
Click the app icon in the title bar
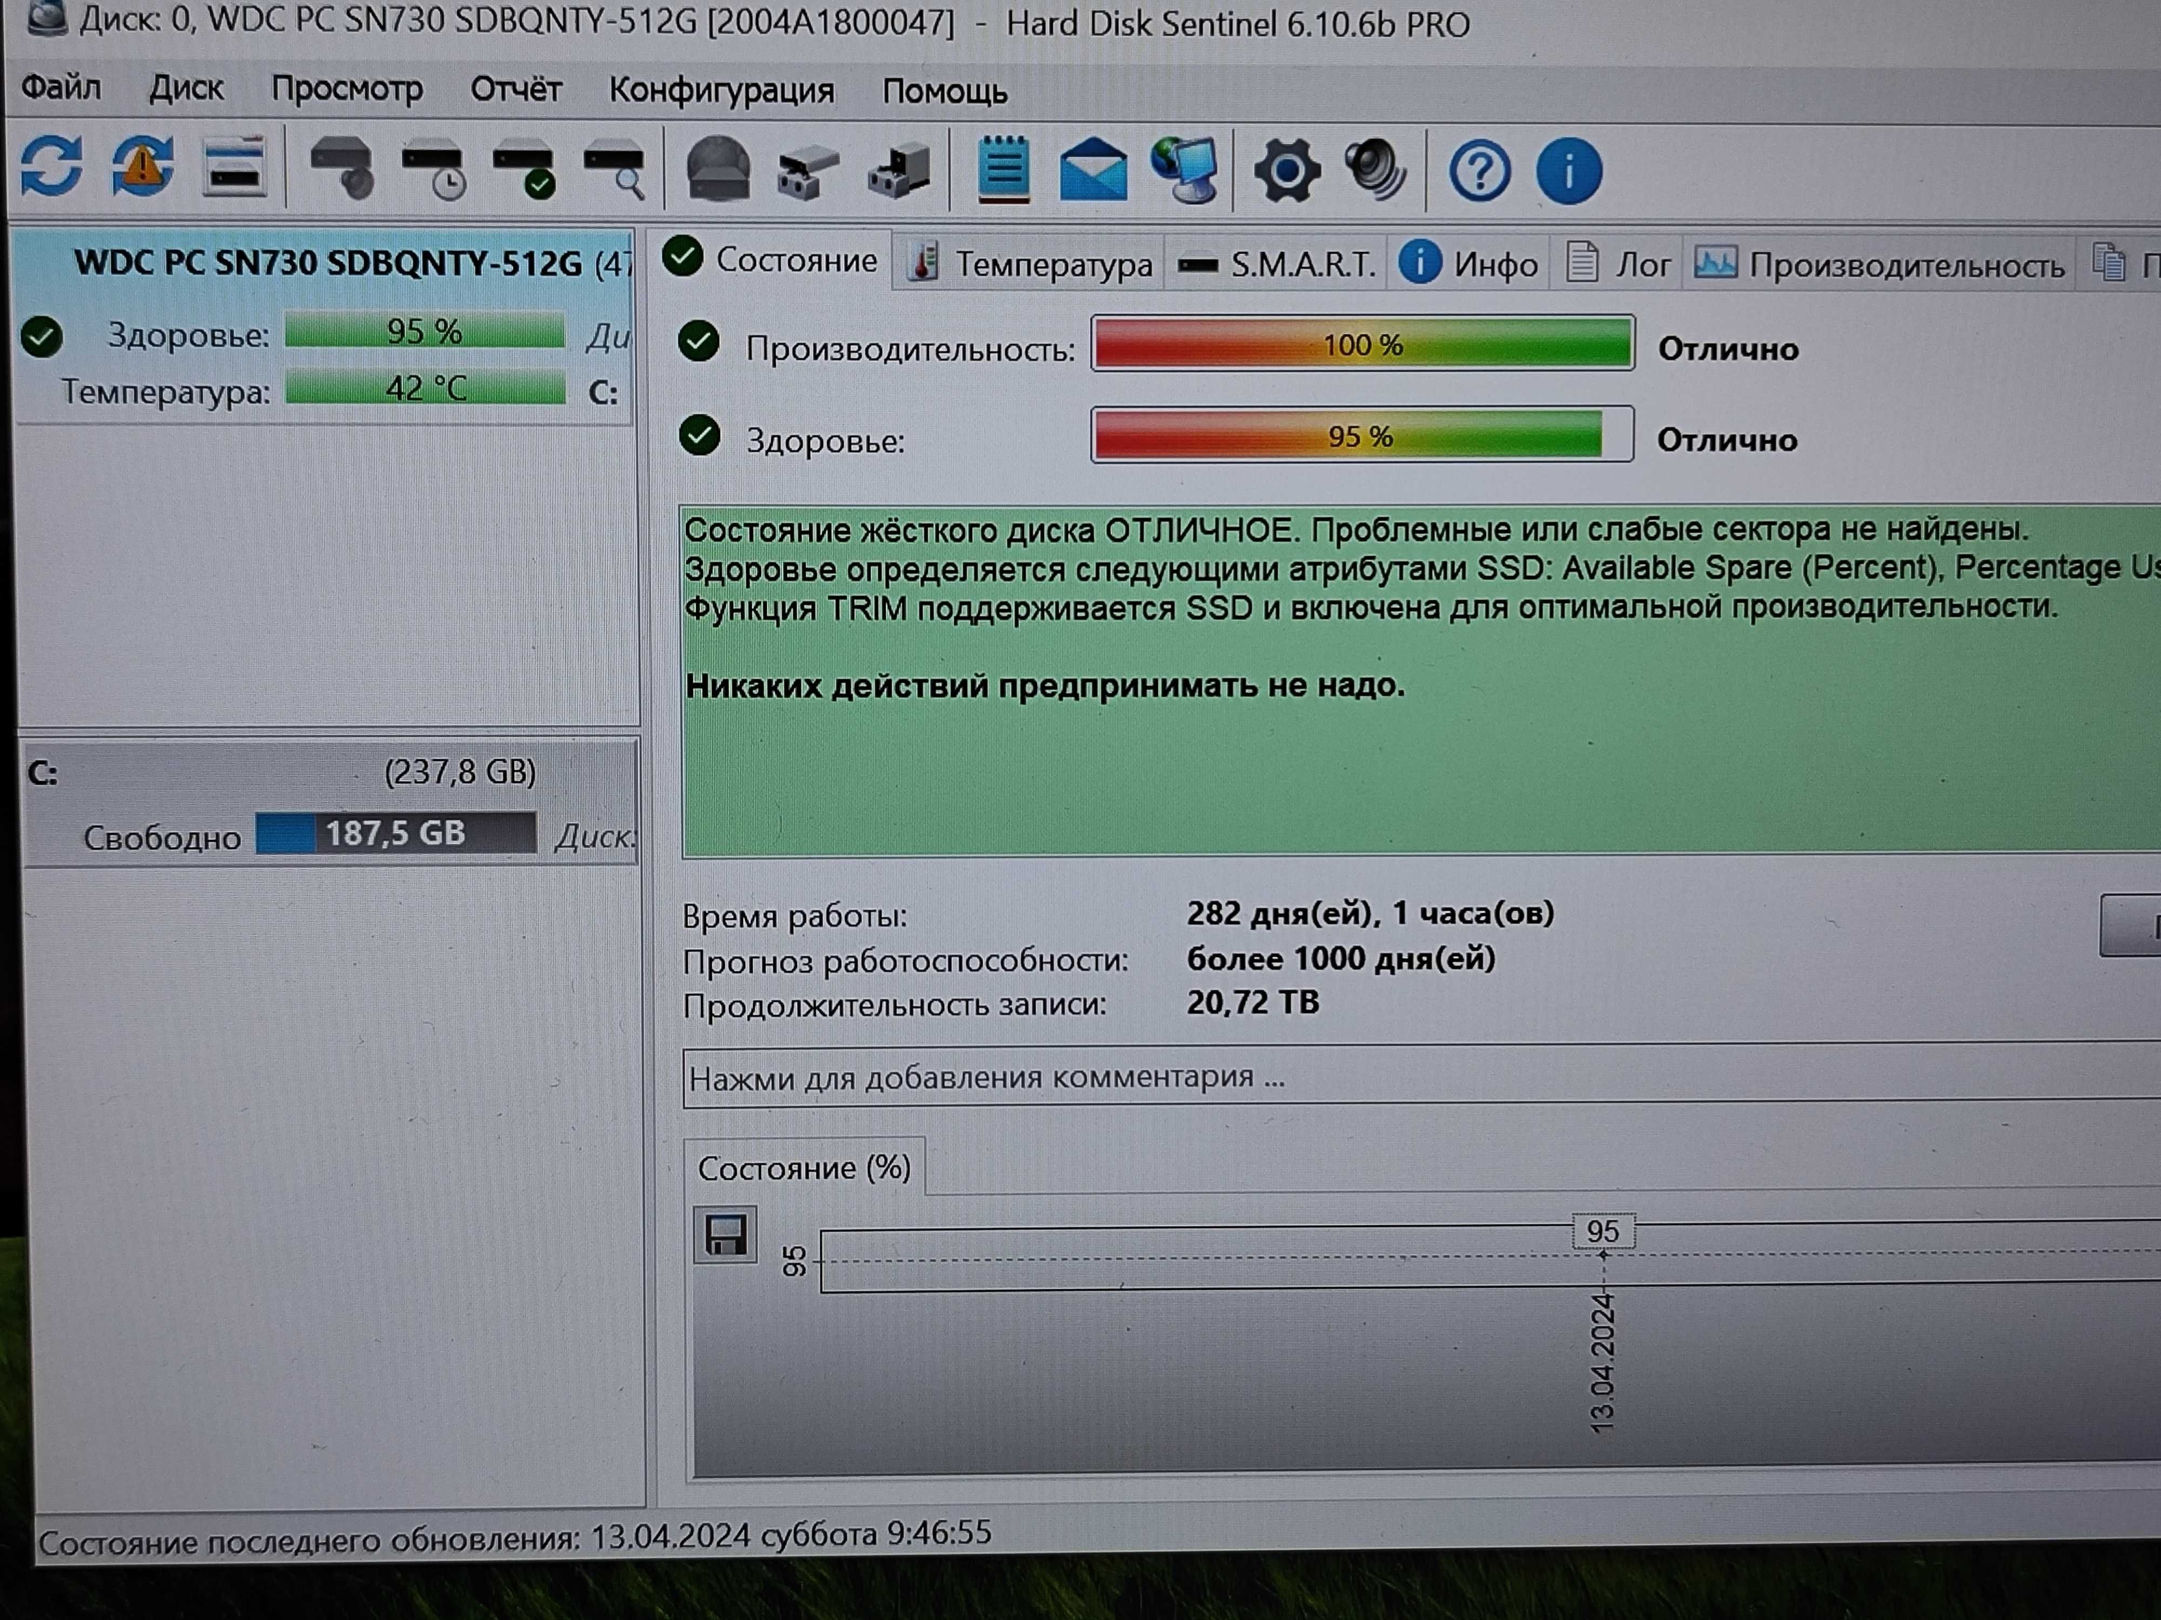pyautogui.click(x=46, y=18)
